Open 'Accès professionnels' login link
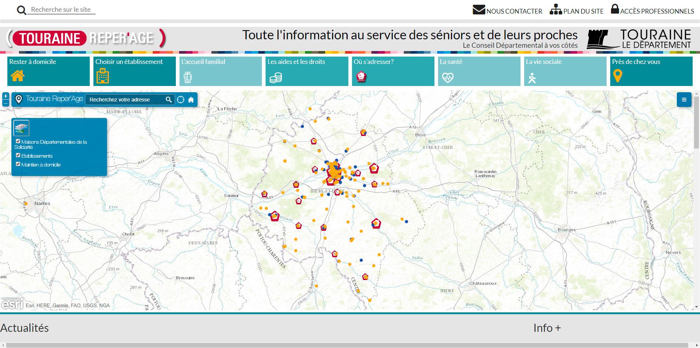The width and height of the screenshot is (700, 348). coord(652,10)
